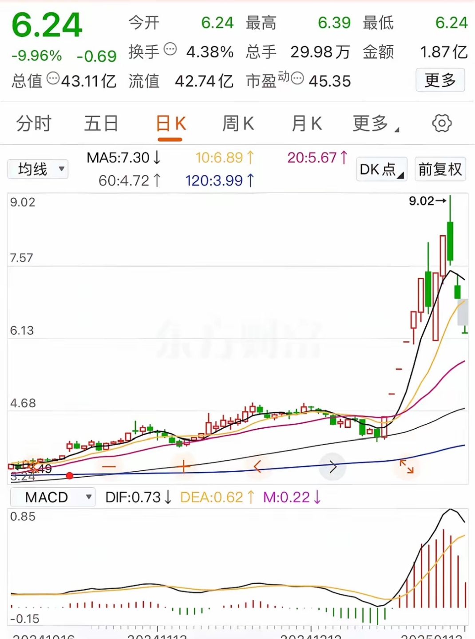This screenshot has width=475, height=639.
Task: Toggle the DK点 buy-sell signal overlay
Action: 381,169
